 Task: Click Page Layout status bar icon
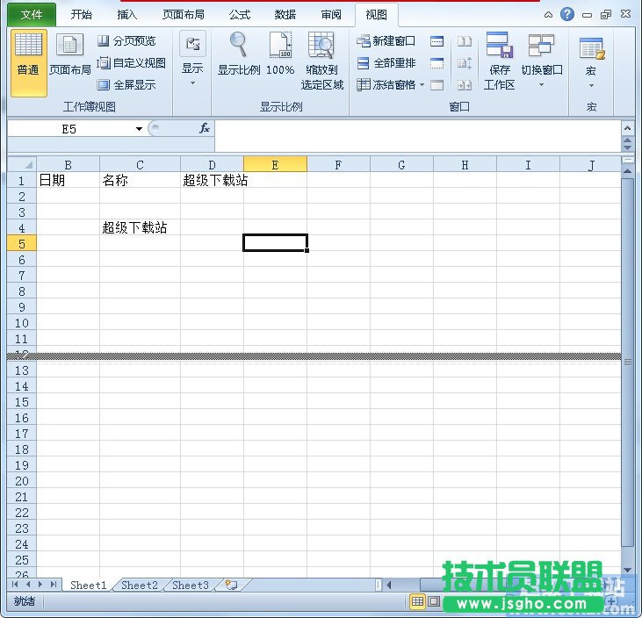coord(434,601)
